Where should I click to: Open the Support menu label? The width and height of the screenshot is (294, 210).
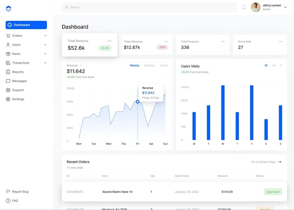[x=18, y=90]
